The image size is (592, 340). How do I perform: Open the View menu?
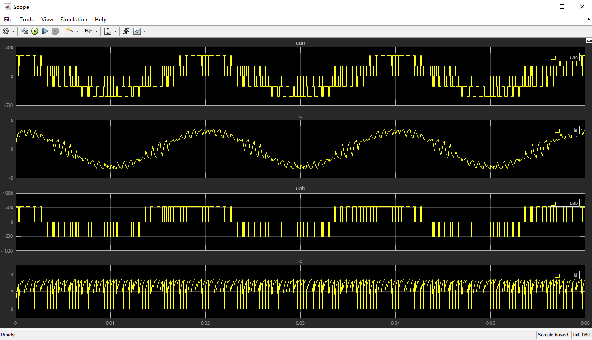47,20
